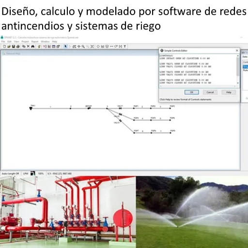Open the Edit menu
Viewport: 248px width, 248px height.
pos(10,42)
